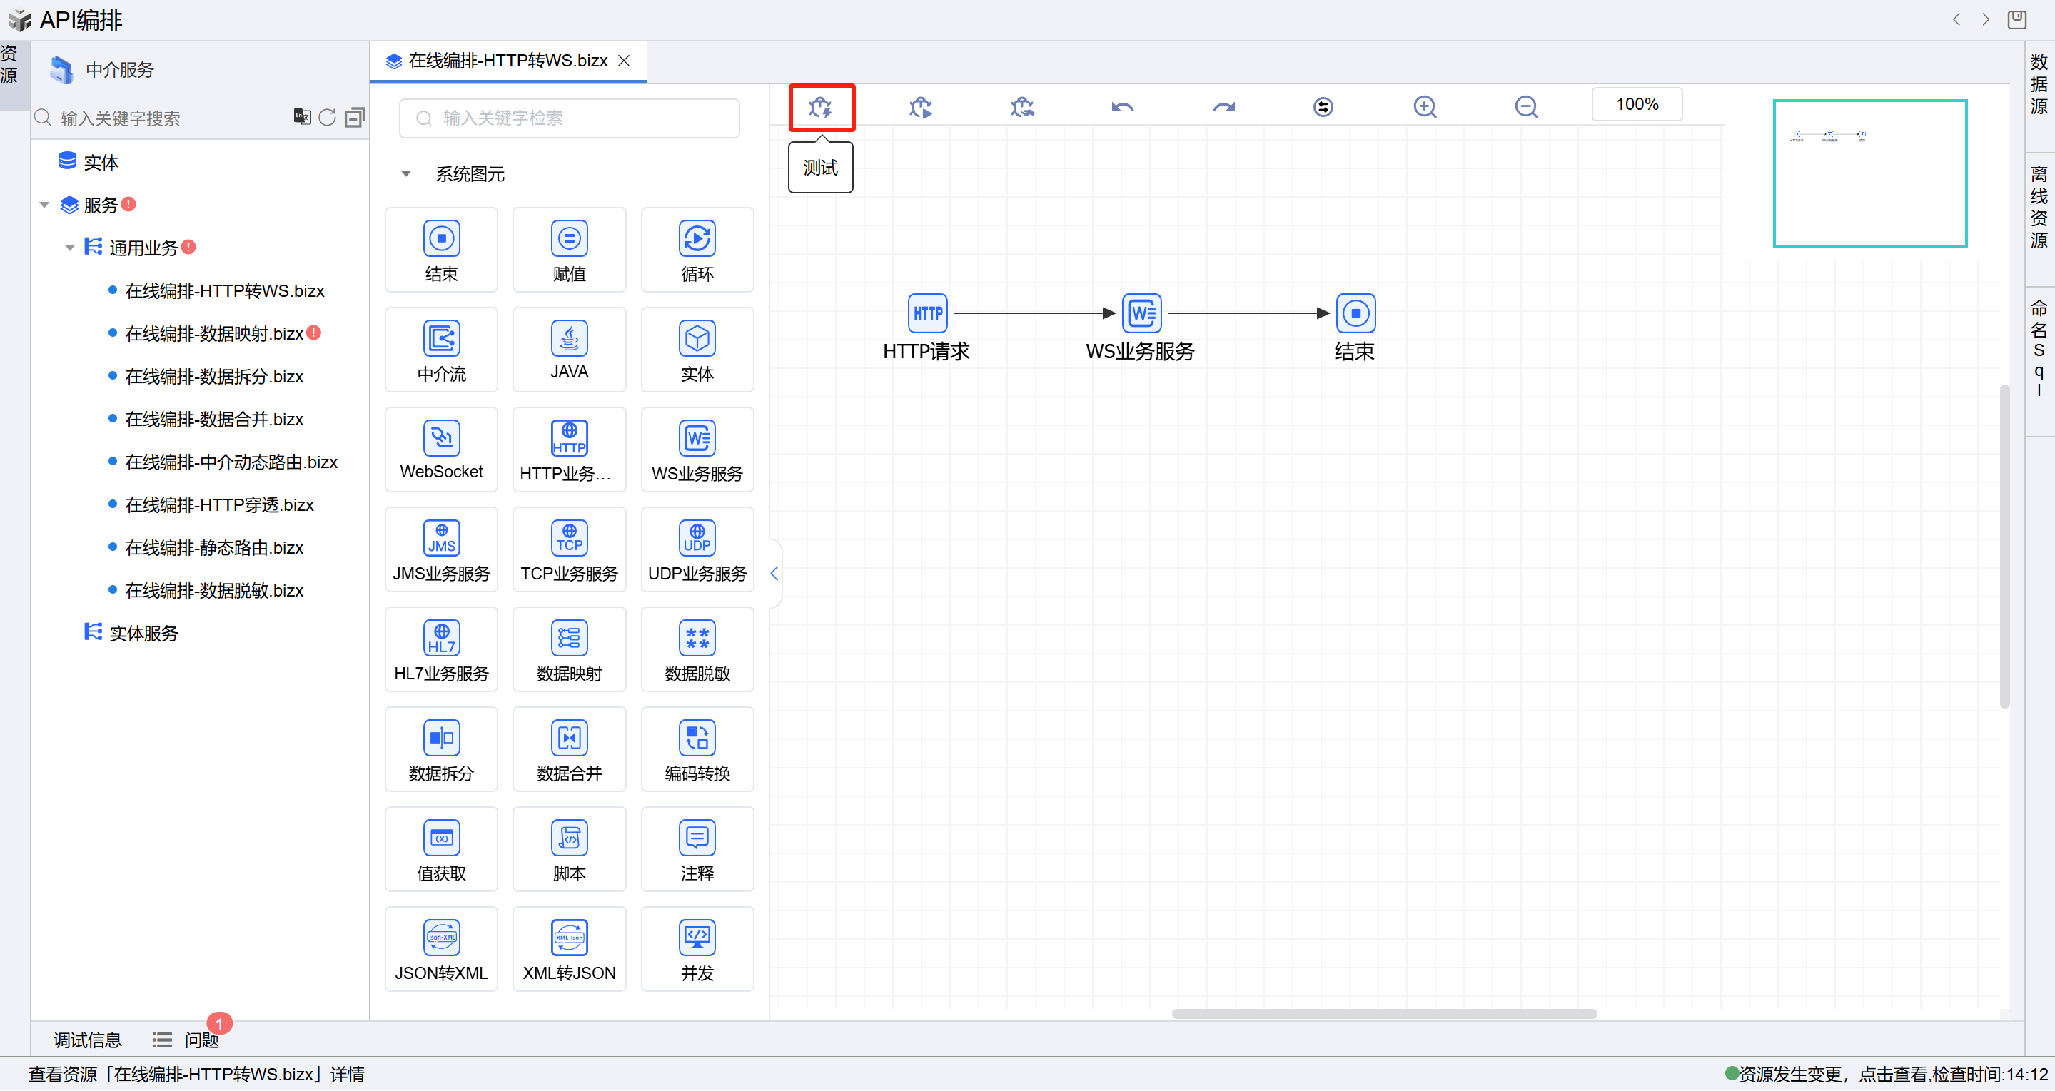Select the 数据脱敏 element icon

(697, 639)
